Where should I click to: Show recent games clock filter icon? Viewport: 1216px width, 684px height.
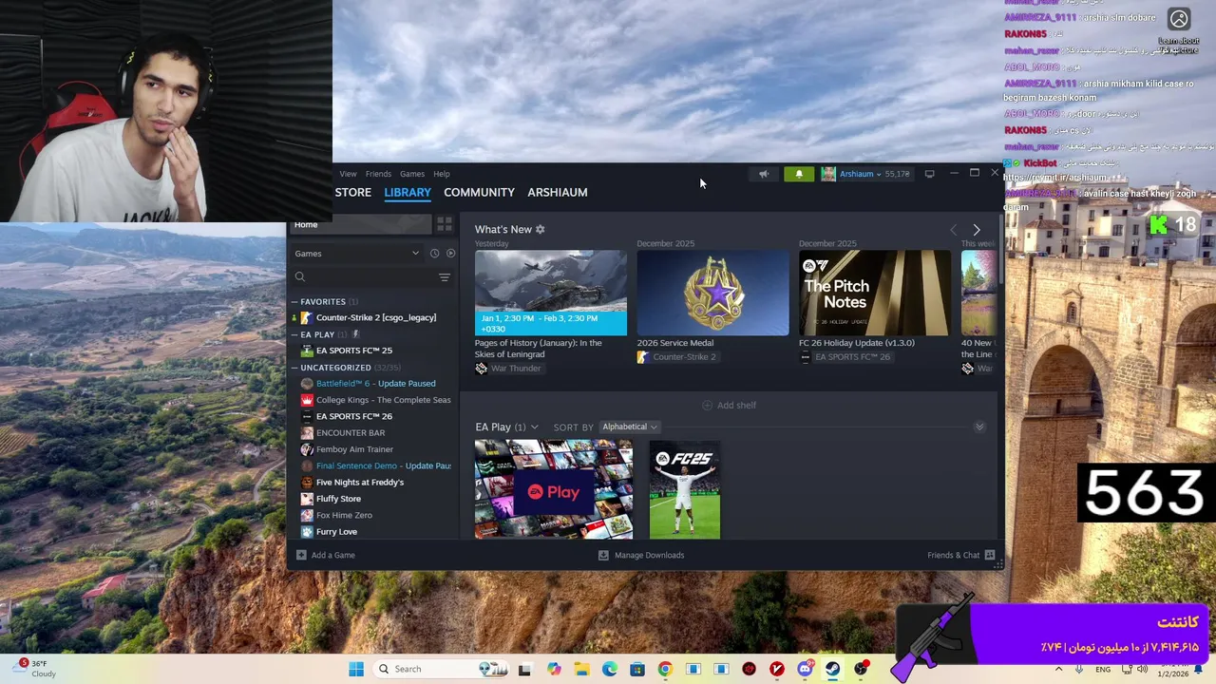pyautogui.click(x=434, y=254)
